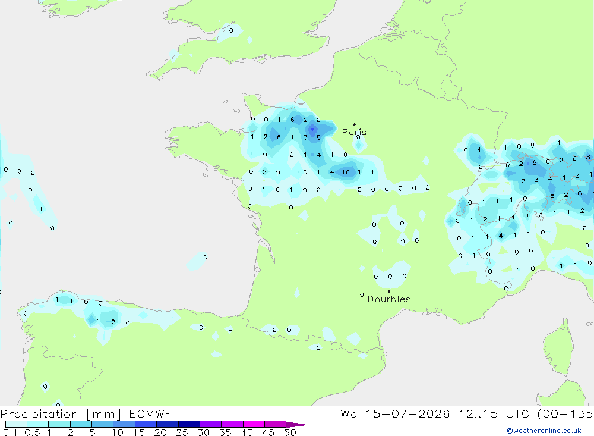The width and height of the screenshot is (594, 436).
Task: Click the legend scale label 25
Action: tap(182, 432)
